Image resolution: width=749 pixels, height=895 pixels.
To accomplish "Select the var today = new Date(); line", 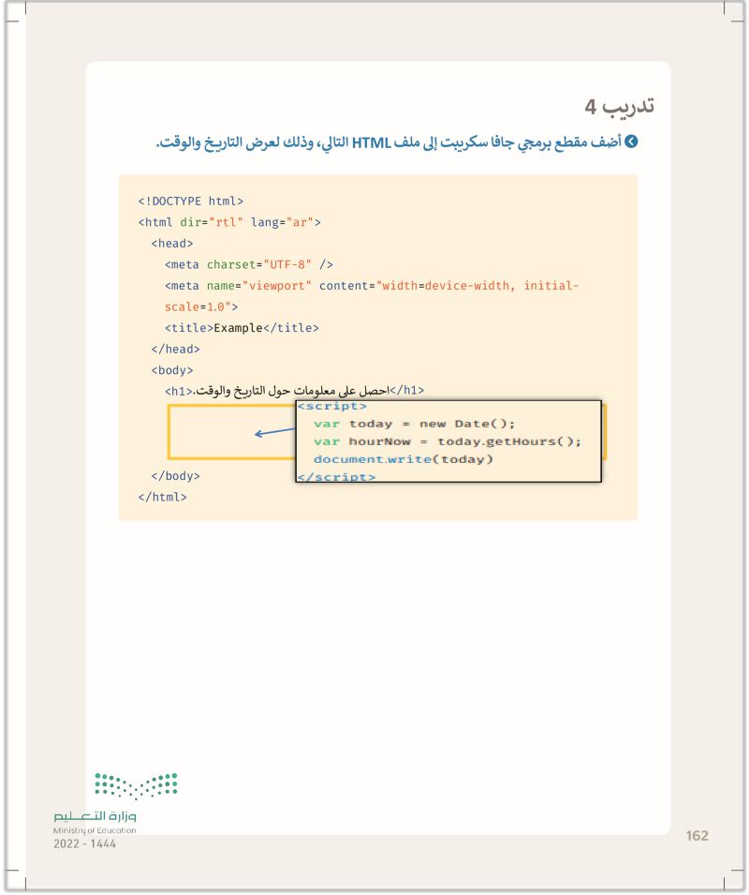I will pos(415,424).
